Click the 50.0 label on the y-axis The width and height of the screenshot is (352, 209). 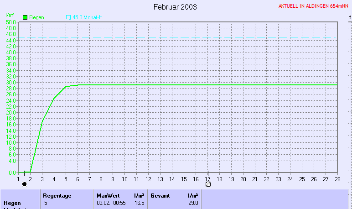click(11, 22)
